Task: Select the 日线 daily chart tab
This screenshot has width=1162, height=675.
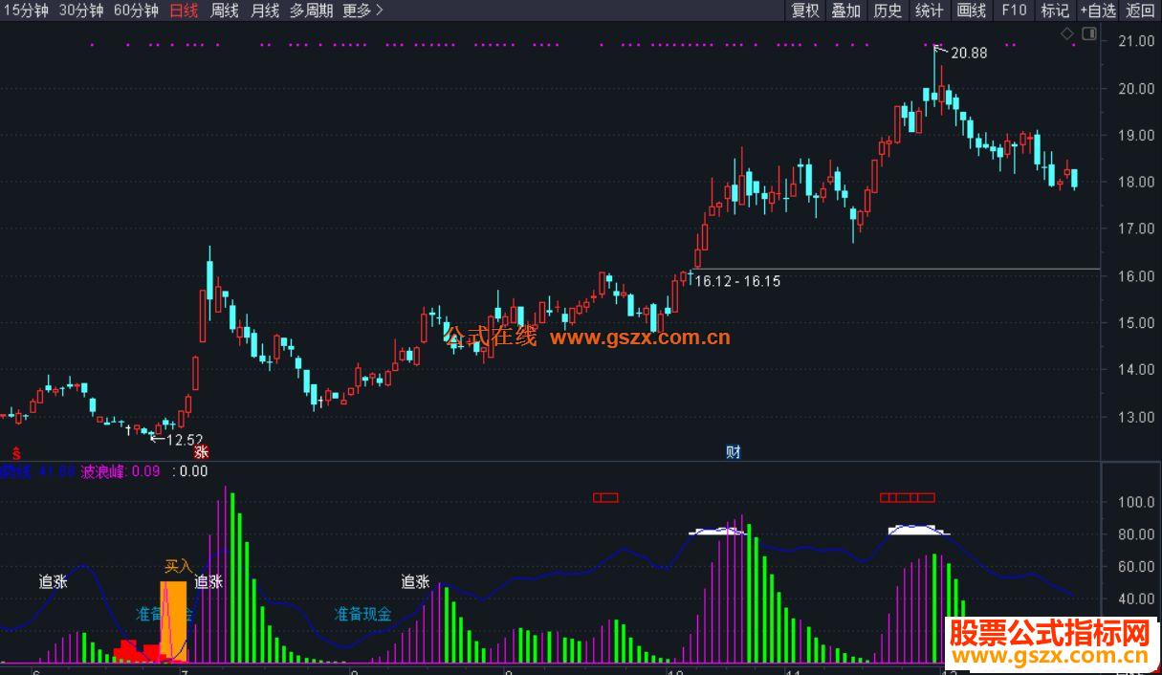Action: [x=184, y=11]
